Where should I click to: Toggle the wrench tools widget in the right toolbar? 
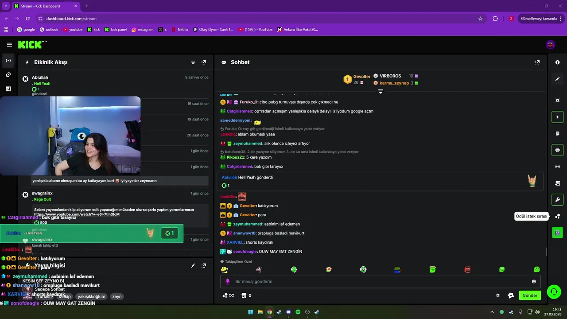click(x=557, y=199)
